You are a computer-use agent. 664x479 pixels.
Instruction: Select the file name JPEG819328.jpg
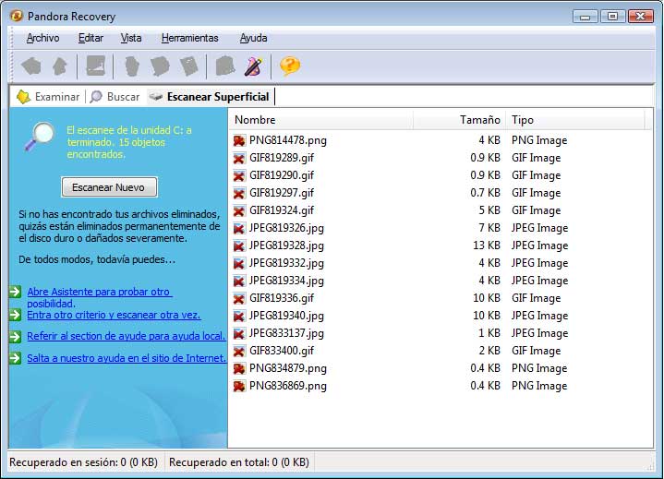[x=286, y=245]
